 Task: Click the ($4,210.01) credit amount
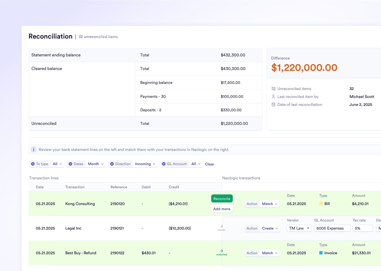click(178, 204)
